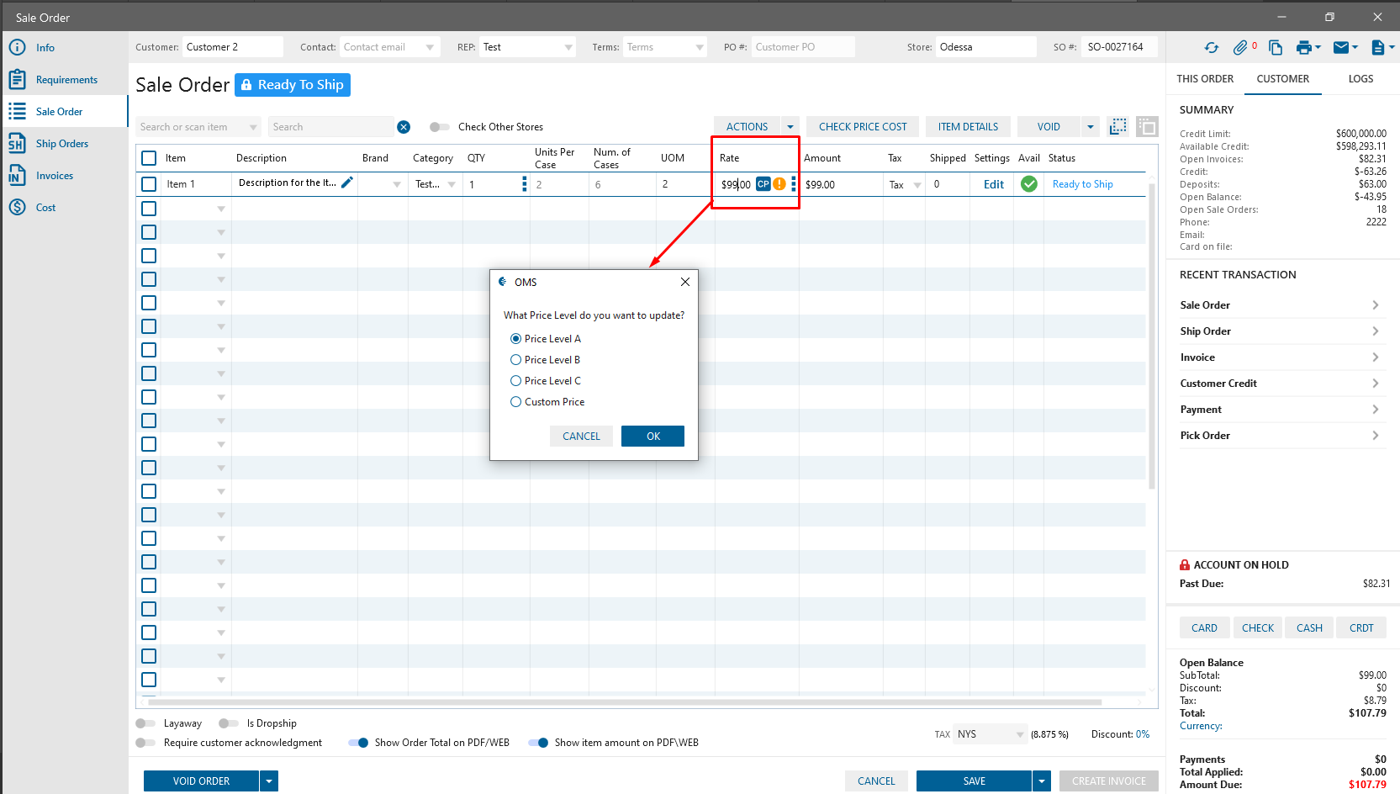1400x794 pixels.
Task: Open the QTY cell three-dot menu
Action: point(525,184)
